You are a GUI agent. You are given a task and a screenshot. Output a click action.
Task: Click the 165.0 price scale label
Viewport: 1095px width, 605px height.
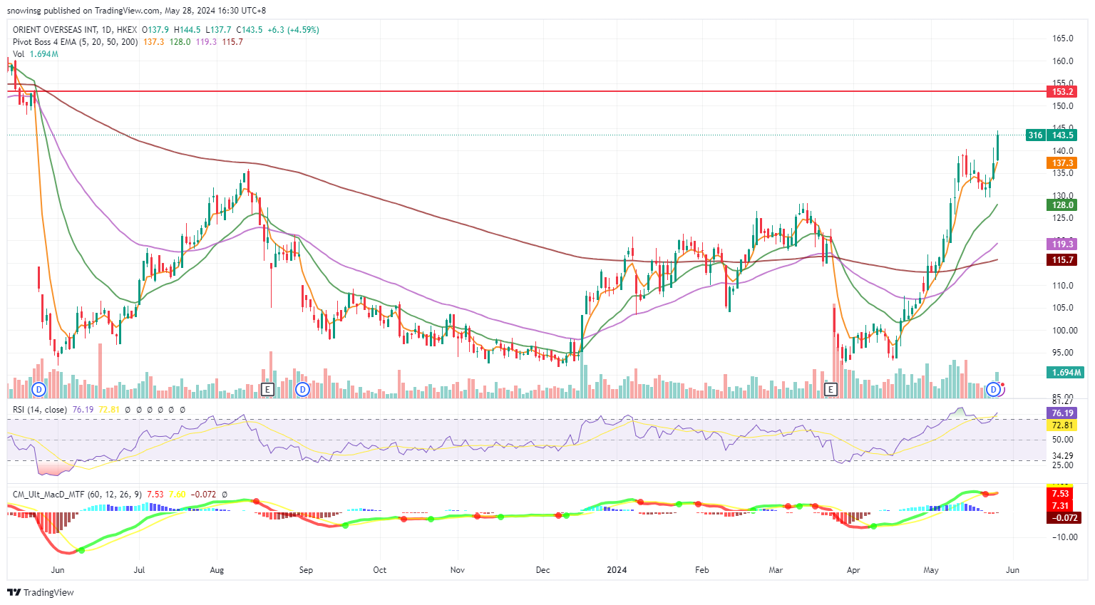pos(1063,38)
